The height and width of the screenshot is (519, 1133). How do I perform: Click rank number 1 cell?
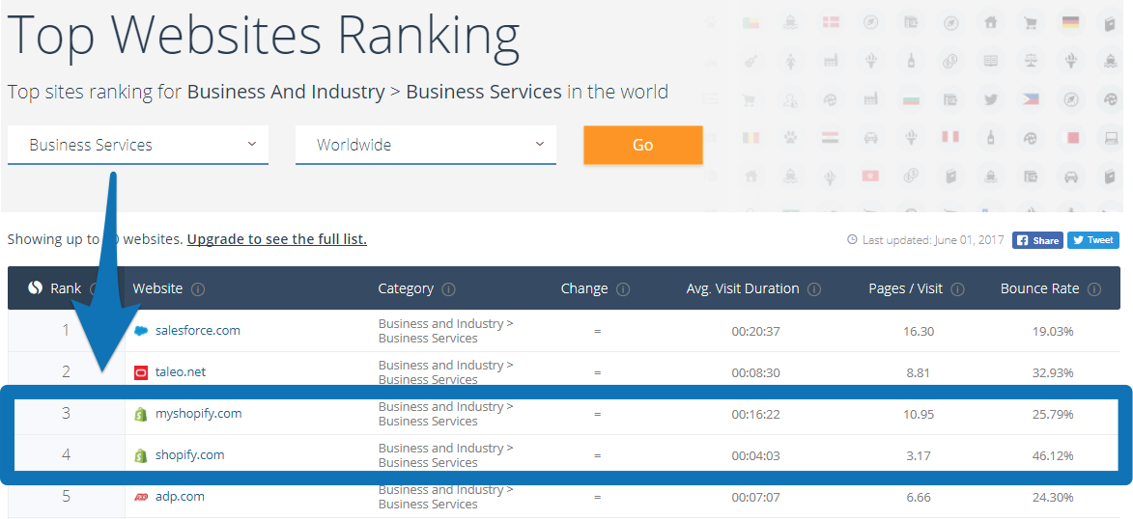(x=66, y=331)
